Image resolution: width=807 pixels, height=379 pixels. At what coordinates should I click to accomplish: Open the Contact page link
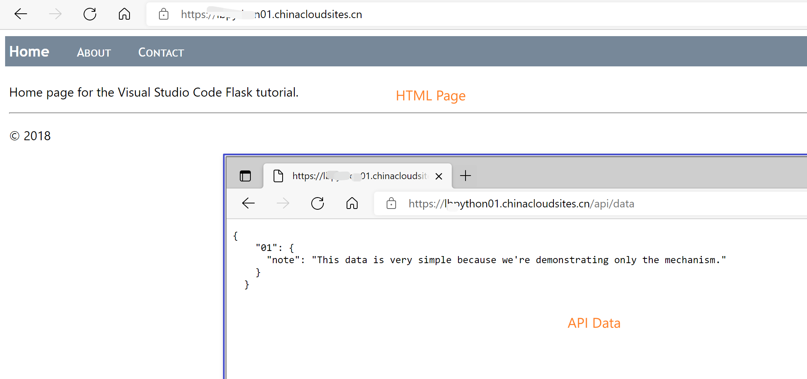161,53
